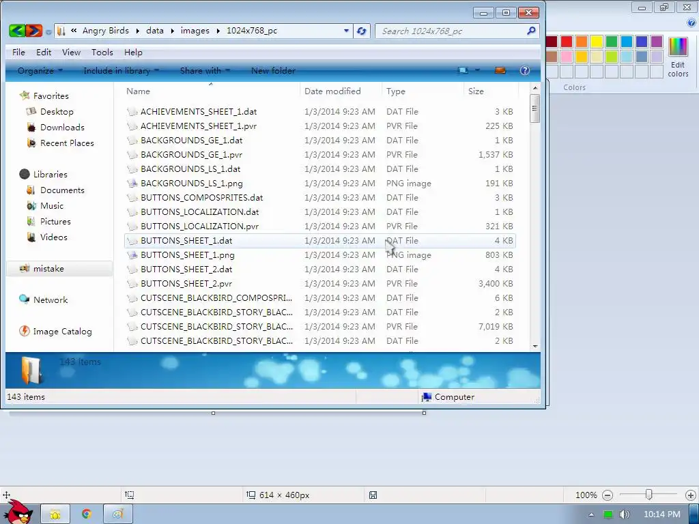Open the Organize dropdown
699x524 pixels.
point(40,70)
